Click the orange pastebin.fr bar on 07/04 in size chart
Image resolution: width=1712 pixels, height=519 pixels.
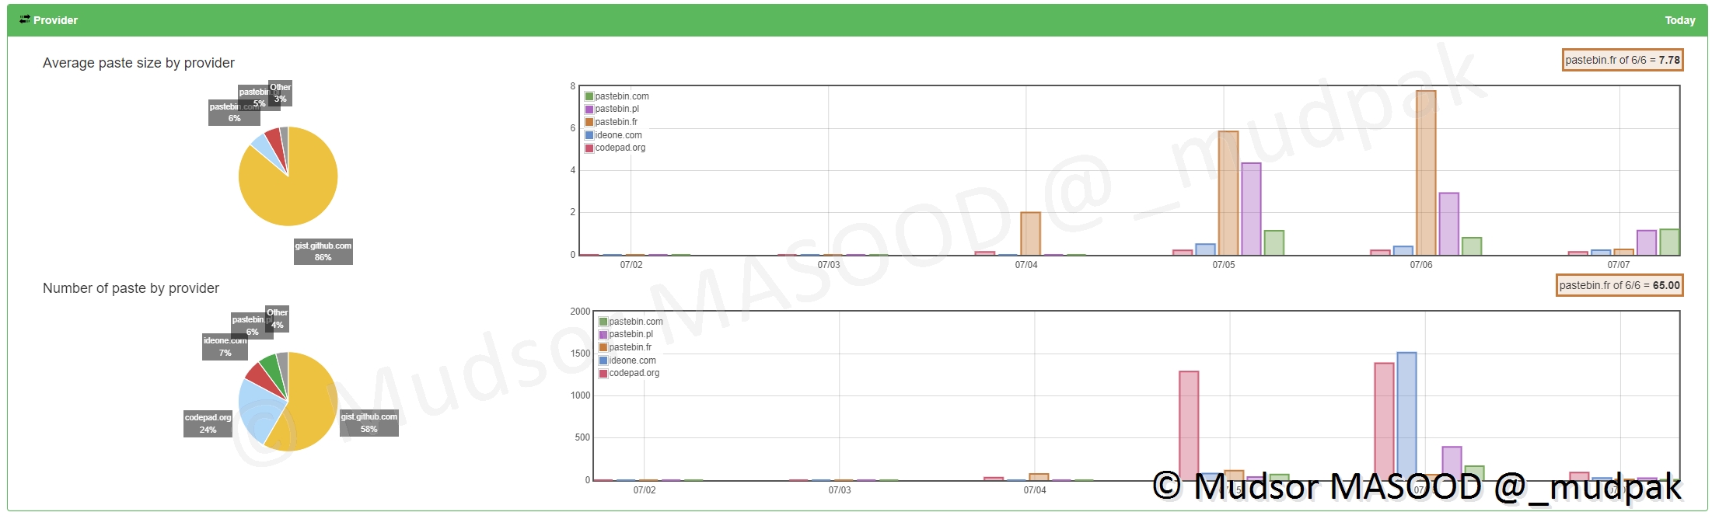pyautogui.click(x=1030, y=233)
